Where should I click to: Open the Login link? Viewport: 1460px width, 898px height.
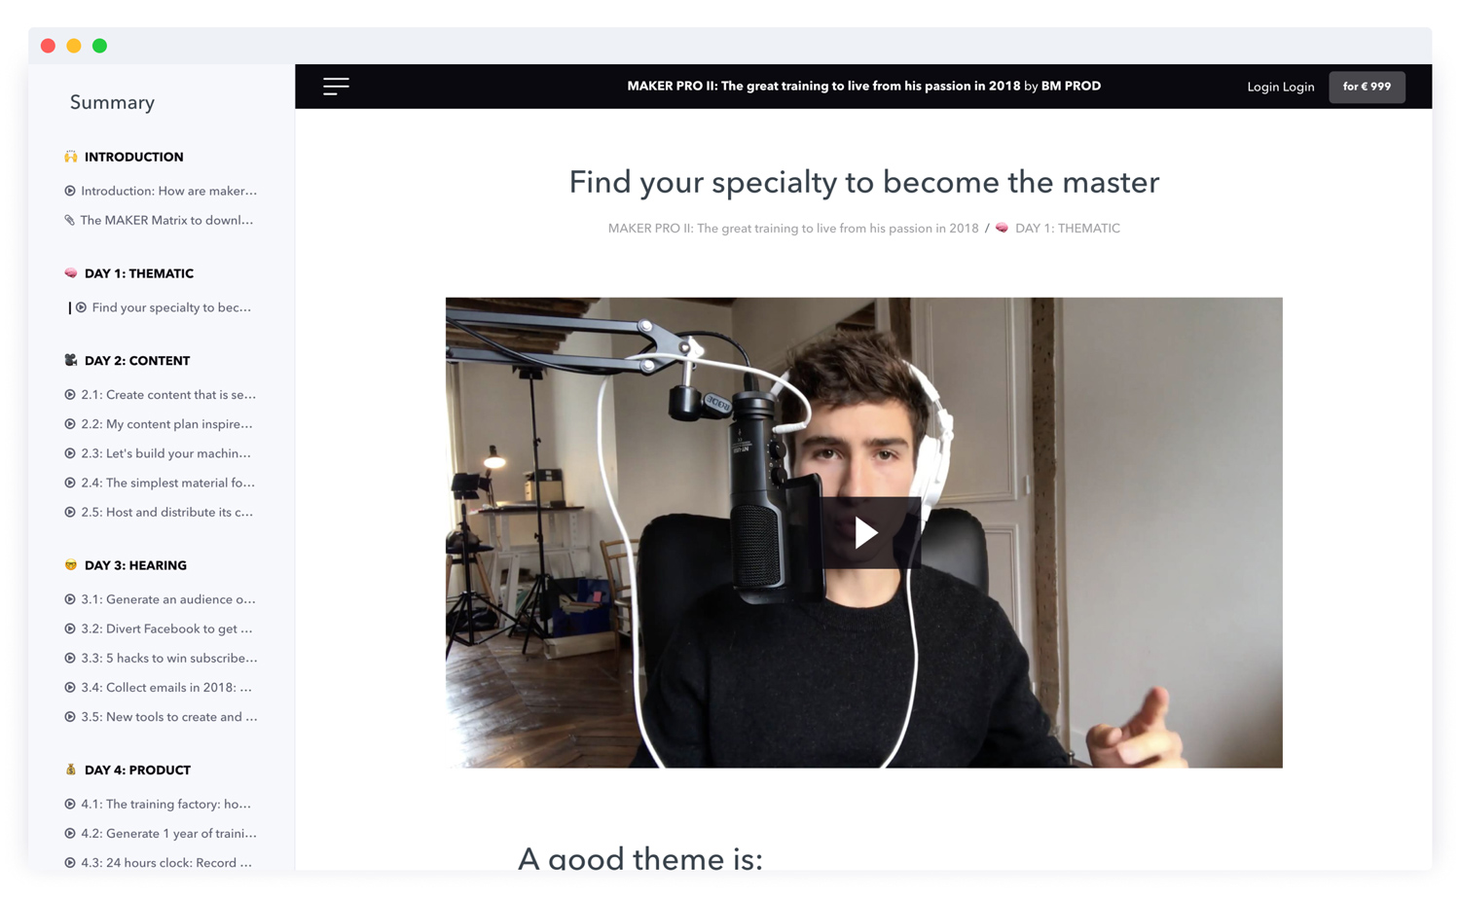[1280, 87]
